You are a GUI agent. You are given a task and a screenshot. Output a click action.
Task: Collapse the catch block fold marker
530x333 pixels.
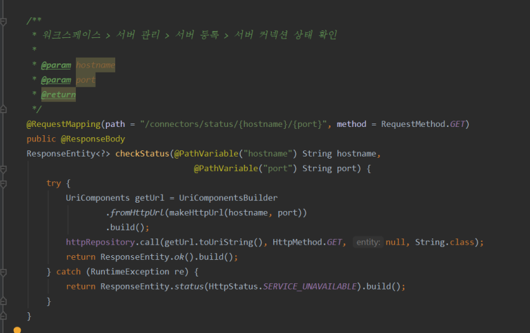3,272
